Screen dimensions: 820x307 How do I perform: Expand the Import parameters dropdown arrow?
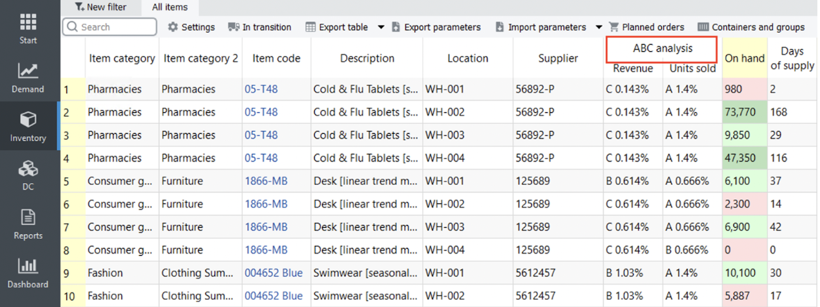(598, 28)
